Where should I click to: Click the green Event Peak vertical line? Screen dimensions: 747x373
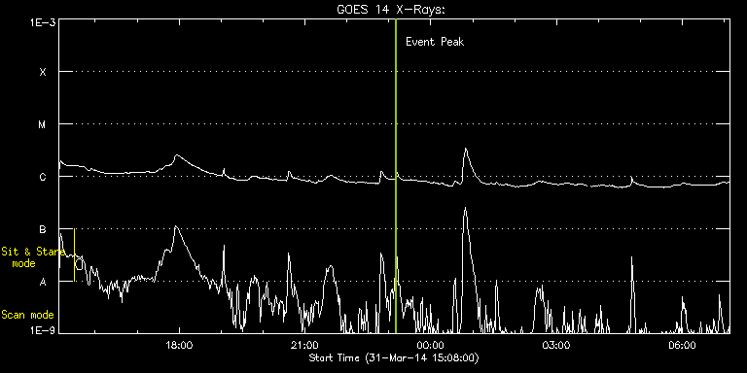pyautogui.click(x=396, y=176)
